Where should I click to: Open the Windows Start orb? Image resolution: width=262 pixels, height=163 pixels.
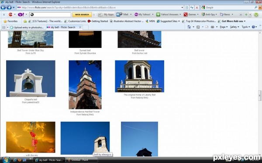pyautogui.click(x=6, y=160)
